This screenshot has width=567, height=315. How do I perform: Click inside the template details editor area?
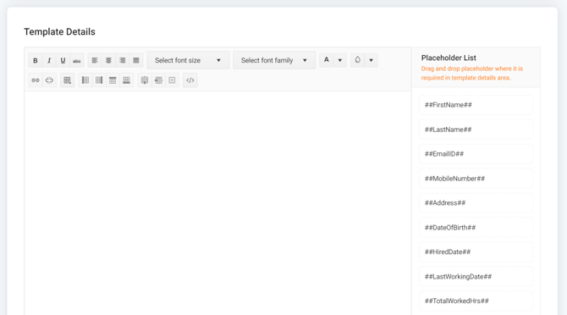click(x=217, y=202)
